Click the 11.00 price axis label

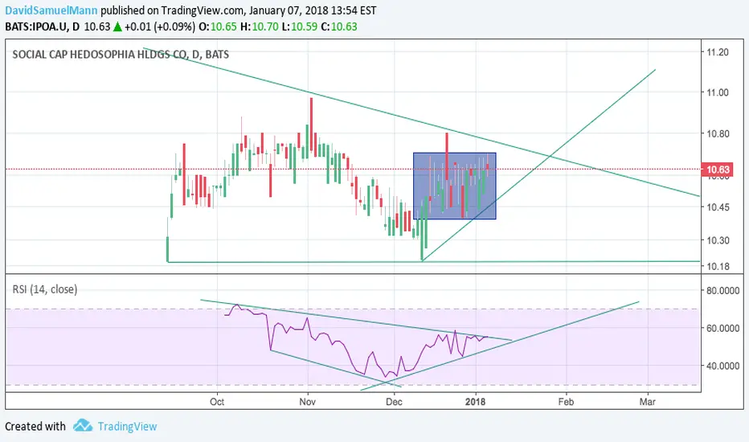click(x=718, y=92)
